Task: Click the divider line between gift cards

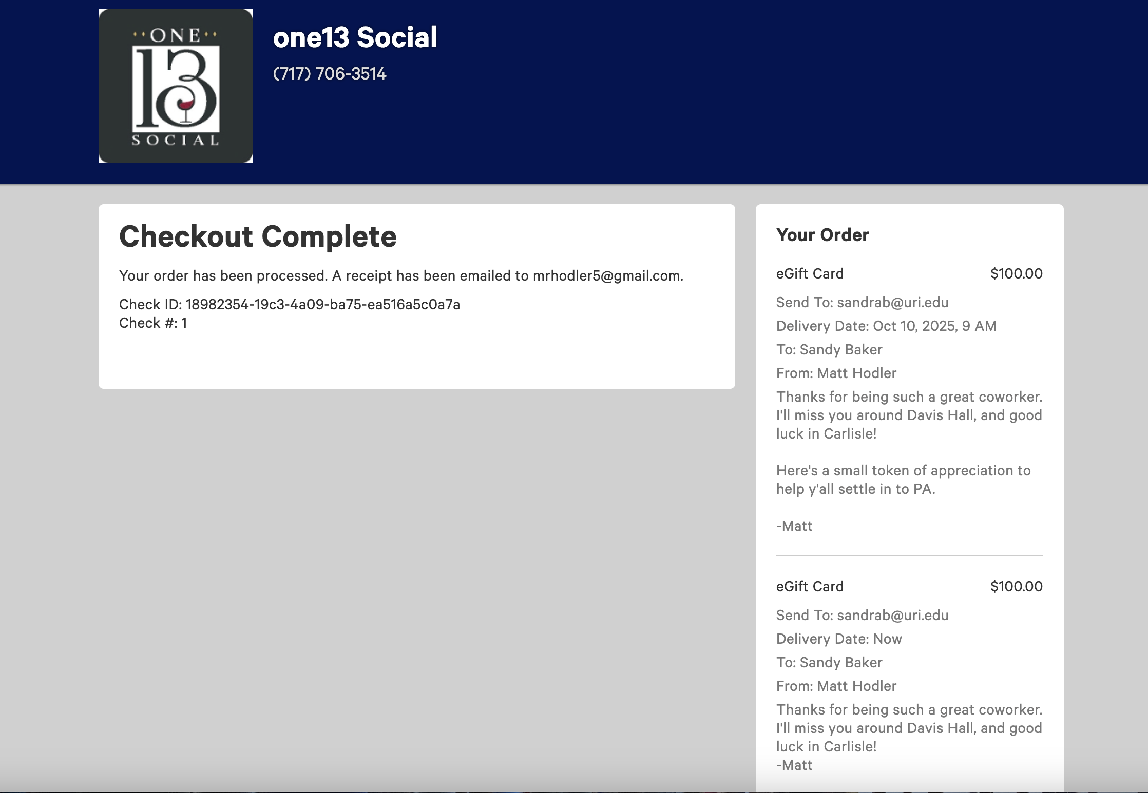Action: pyautogui.click(x=909, y=556)
